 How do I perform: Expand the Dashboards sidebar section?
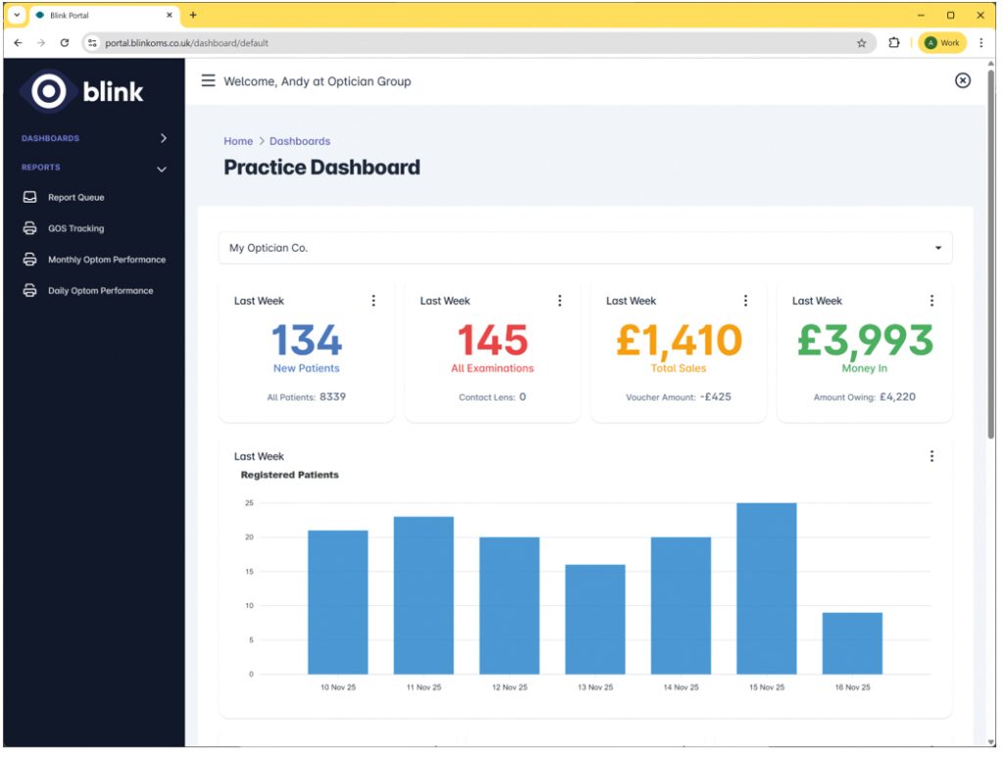tap(163, 139)
